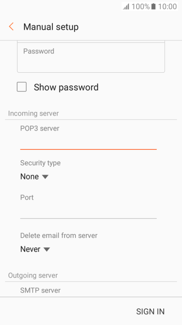
Task: Tap the orange back arrow icon
Action: pos(11,27)
